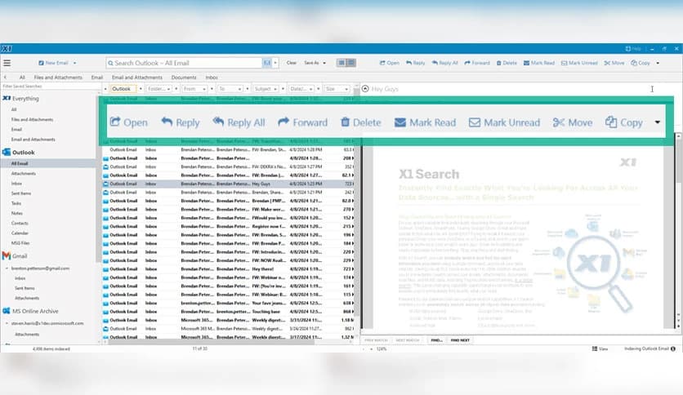683x395 pixels.
Task: Switch to the Email tab
Action: (x=96, y=78)
